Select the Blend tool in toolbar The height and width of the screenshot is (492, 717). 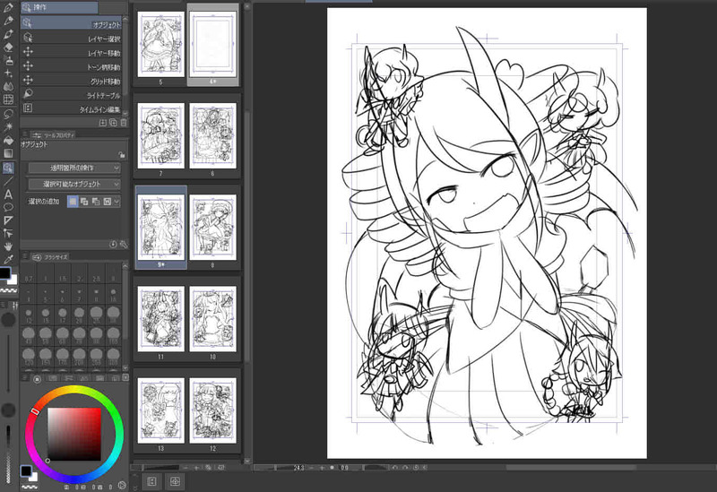(8, 86)
